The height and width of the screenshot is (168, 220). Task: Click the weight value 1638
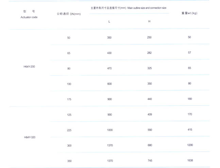(x=189, y=160)
